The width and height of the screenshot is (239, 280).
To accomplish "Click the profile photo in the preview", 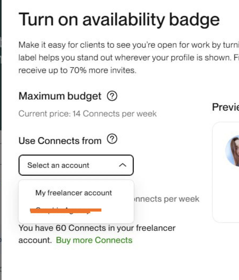I will pyautogui.click(x=233, y=151).
